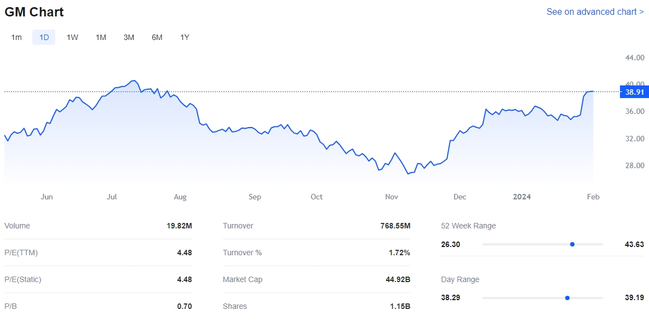
Task: Show the 1Y timeframe chart
Action: 185,37
